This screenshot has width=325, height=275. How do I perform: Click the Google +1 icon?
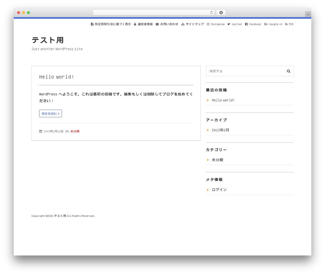point(266,24)
